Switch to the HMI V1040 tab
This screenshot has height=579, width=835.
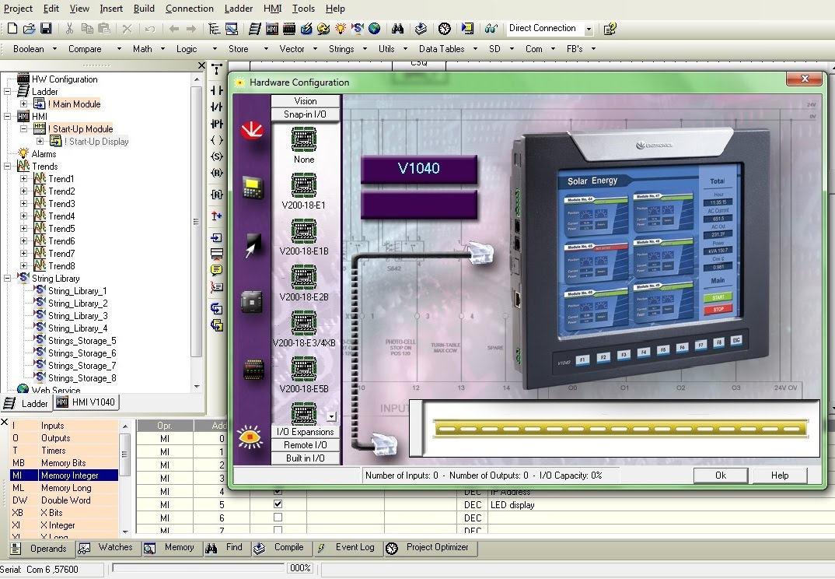click(x=86, y=402)
